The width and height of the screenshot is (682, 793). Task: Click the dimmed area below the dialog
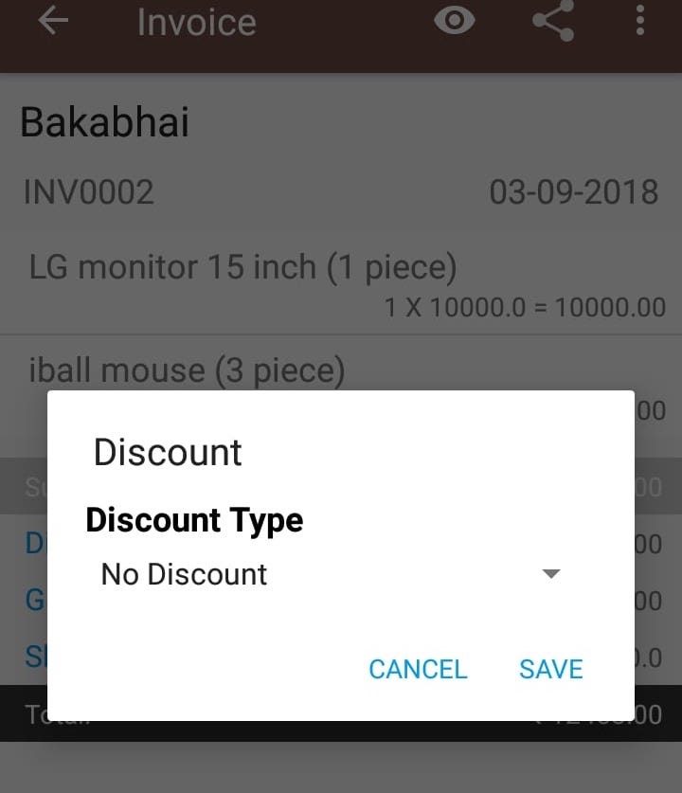point(341,767)
